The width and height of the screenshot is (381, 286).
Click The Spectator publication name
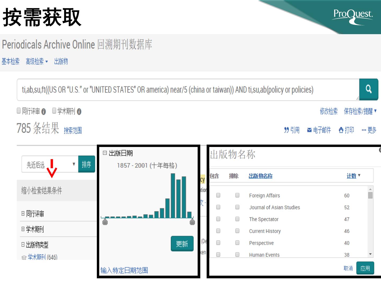click(x=264, y=219)
